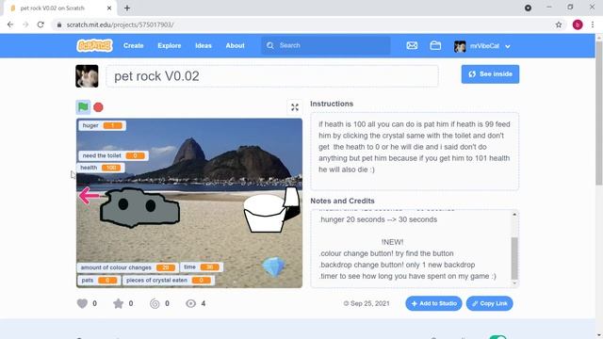Image resolution: width=603 pixels, height=339 pixels.
Task: Open the Explore menu item
Action: coord(170,45)
